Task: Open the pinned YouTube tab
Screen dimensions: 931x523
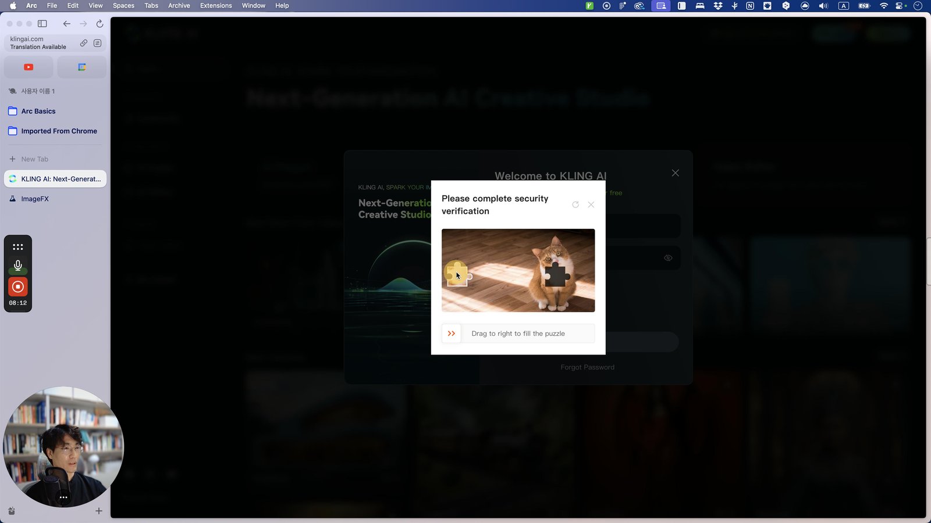Action: coord(29,67)
